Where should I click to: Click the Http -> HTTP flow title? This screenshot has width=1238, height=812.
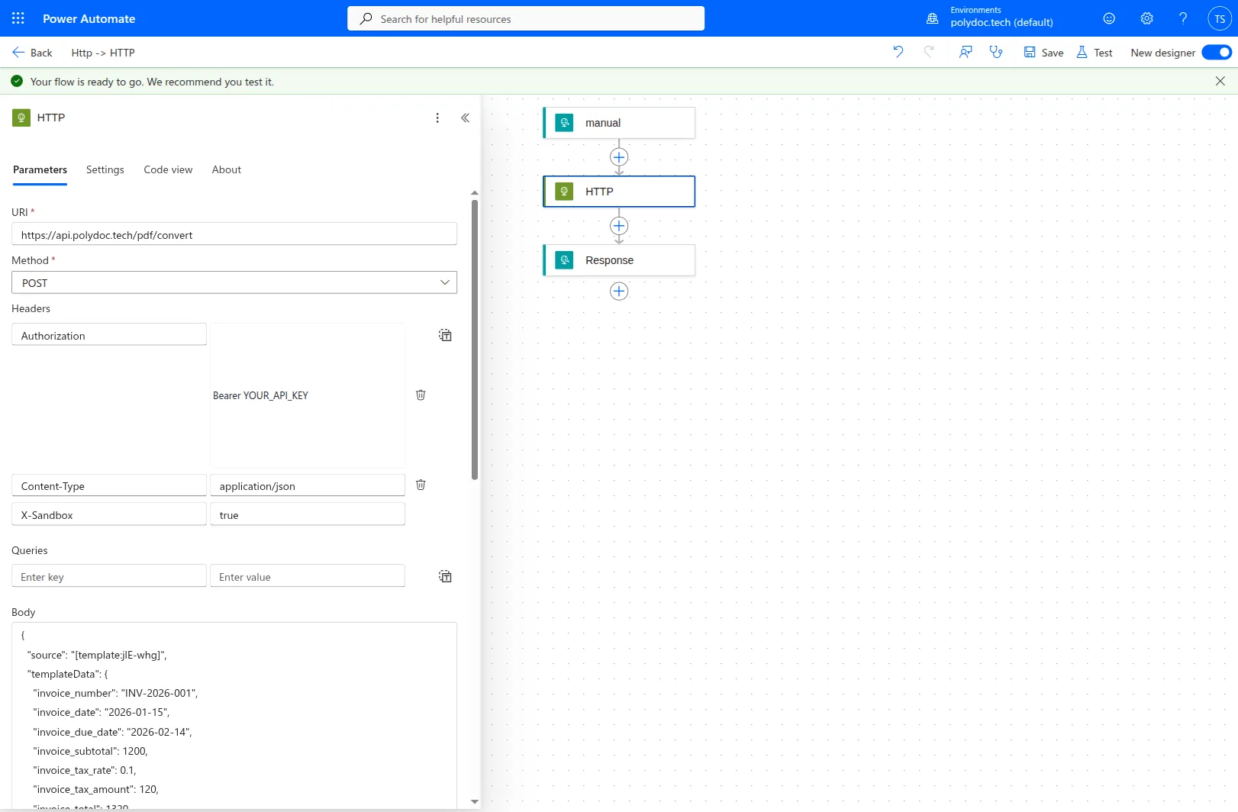[103, 53]
